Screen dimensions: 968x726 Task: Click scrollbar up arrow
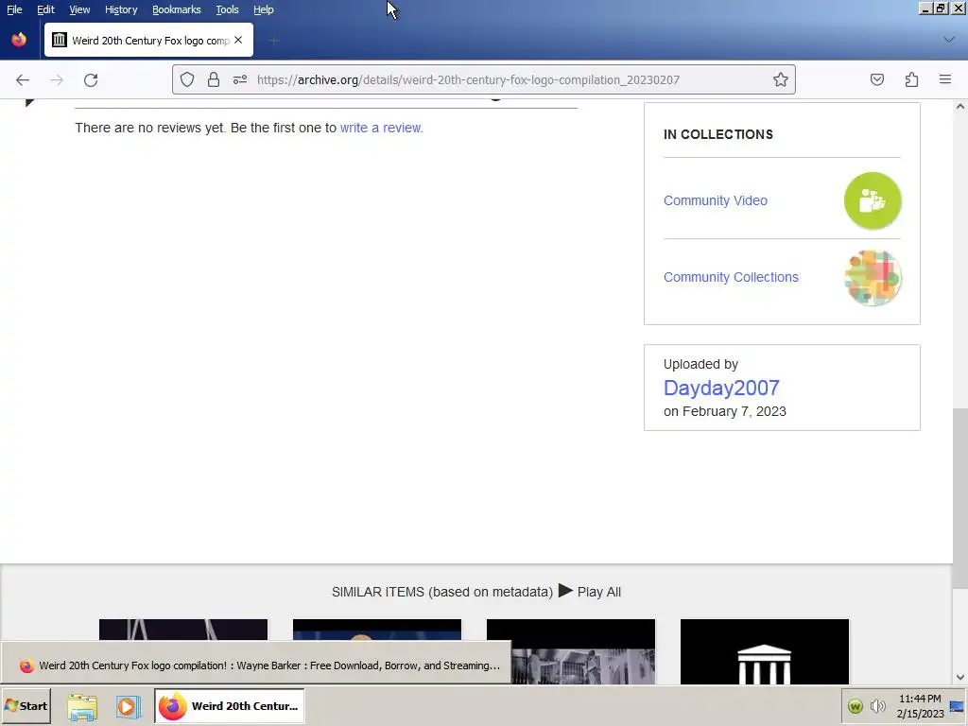pos(960,107)
